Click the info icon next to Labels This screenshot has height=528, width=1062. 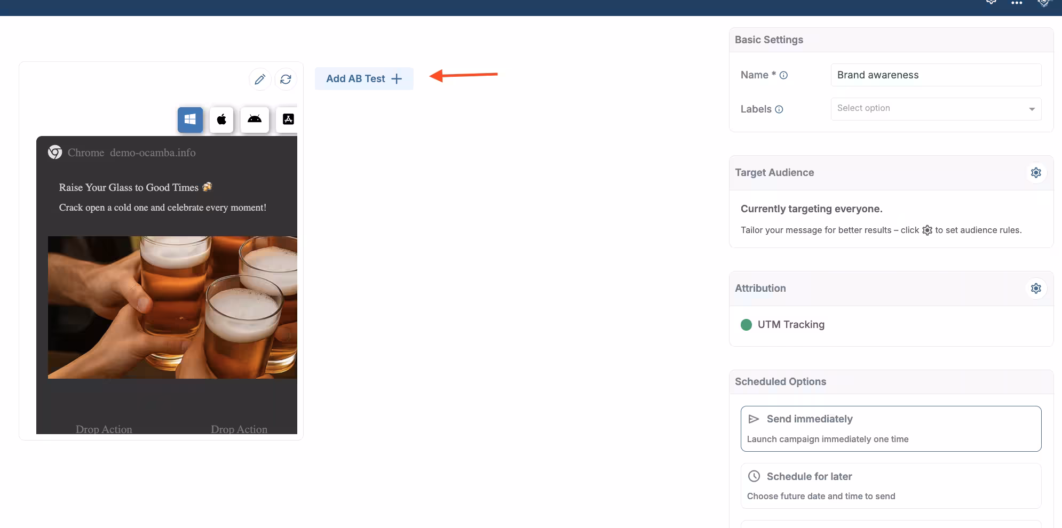779,109
